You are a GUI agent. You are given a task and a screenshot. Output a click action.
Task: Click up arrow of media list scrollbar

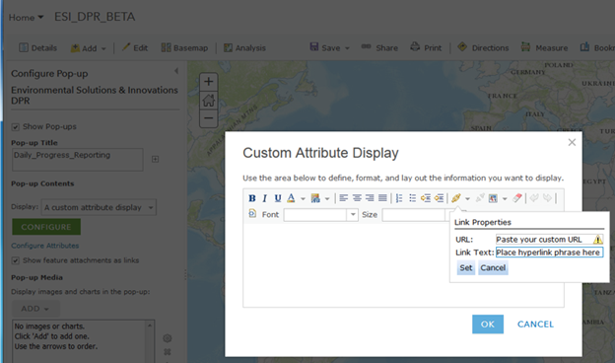click(x=150, y=326)
